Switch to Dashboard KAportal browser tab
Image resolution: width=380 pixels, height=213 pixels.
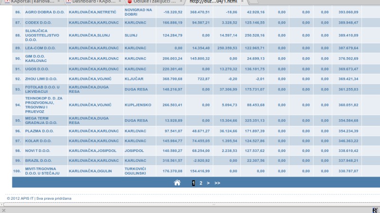94,2
